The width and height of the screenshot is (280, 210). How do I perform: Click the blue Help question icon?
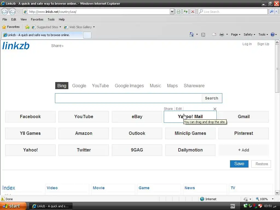273,34
